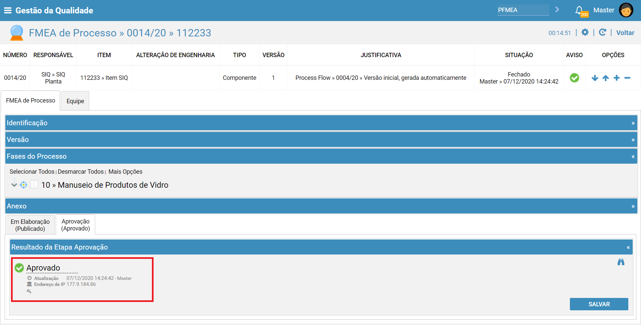Click inside the PFMEA search field

pos(522,10)
